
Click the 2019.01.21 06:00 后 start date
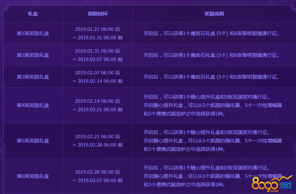[97, 29]
